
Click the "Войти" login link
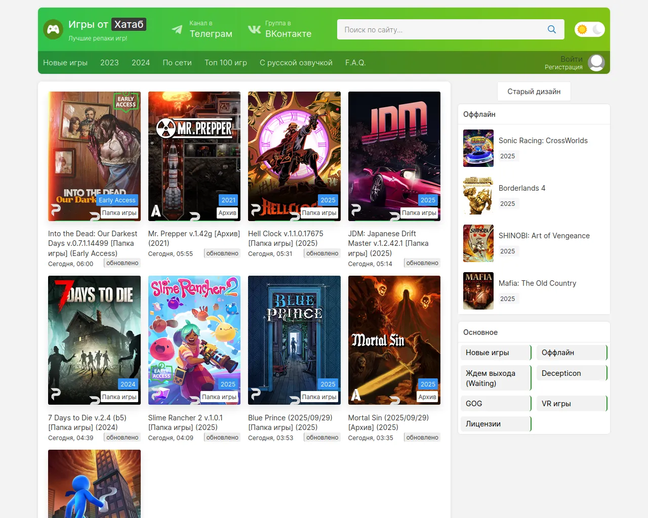pos(571,59)
